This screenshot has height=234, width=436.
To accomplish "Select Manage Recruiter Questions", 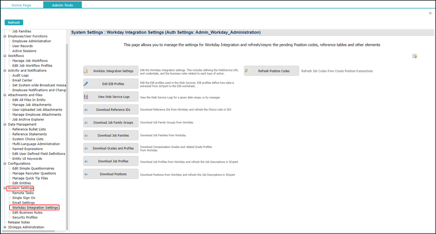I will [x=34, y=173].
